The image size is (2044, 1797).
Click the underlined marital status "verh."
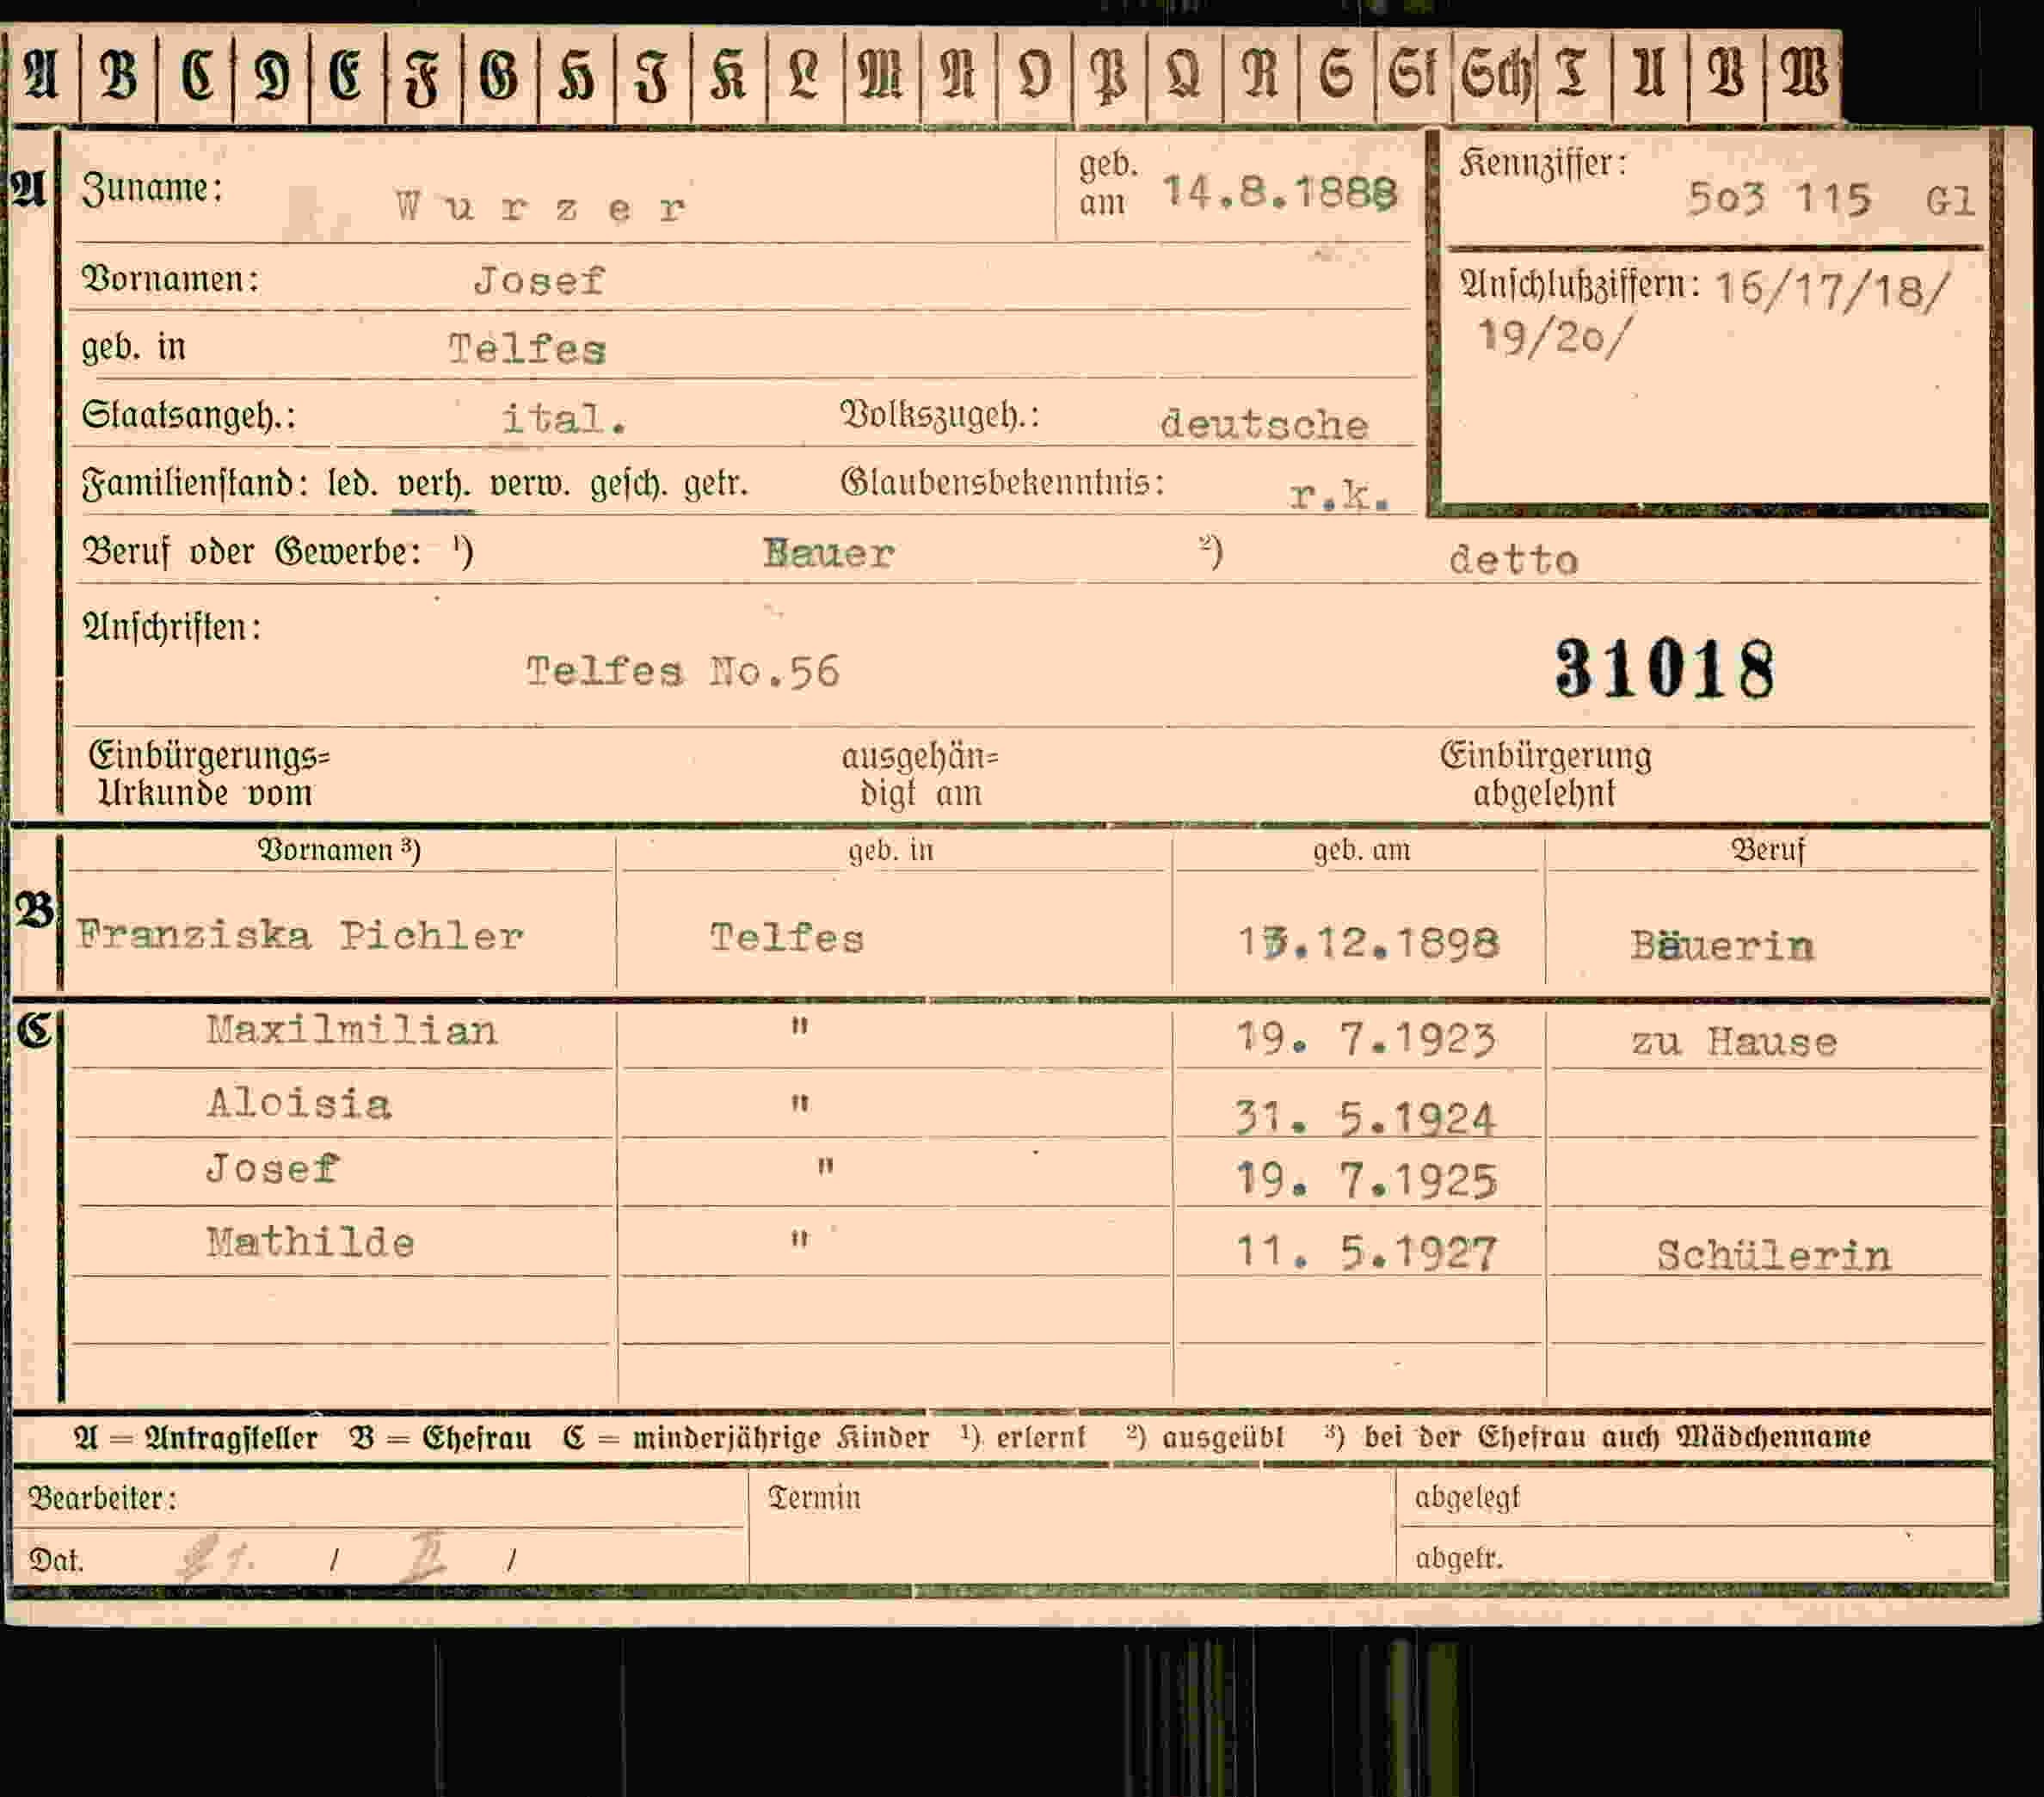coord(433,485)
